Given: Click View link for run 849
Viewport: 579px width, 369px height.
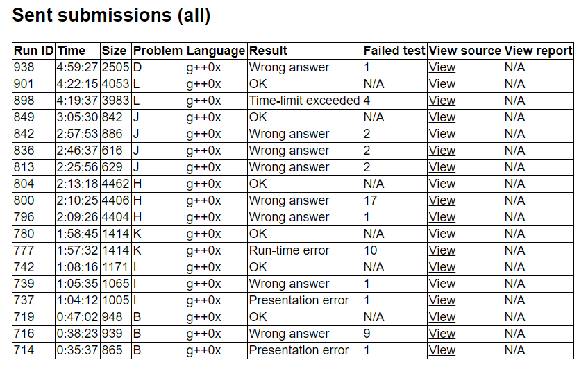Looking at the screenshot, I should [x=442, y=117].
